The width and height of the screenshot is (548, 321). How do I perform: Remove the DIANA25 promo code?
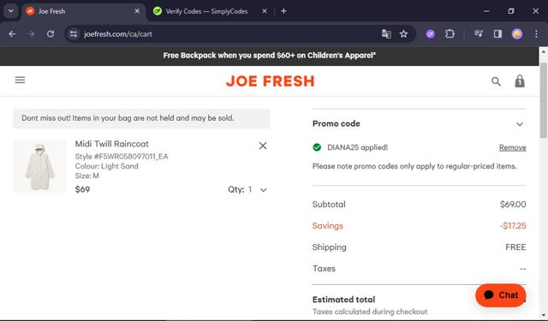click(x=512, y=148)
